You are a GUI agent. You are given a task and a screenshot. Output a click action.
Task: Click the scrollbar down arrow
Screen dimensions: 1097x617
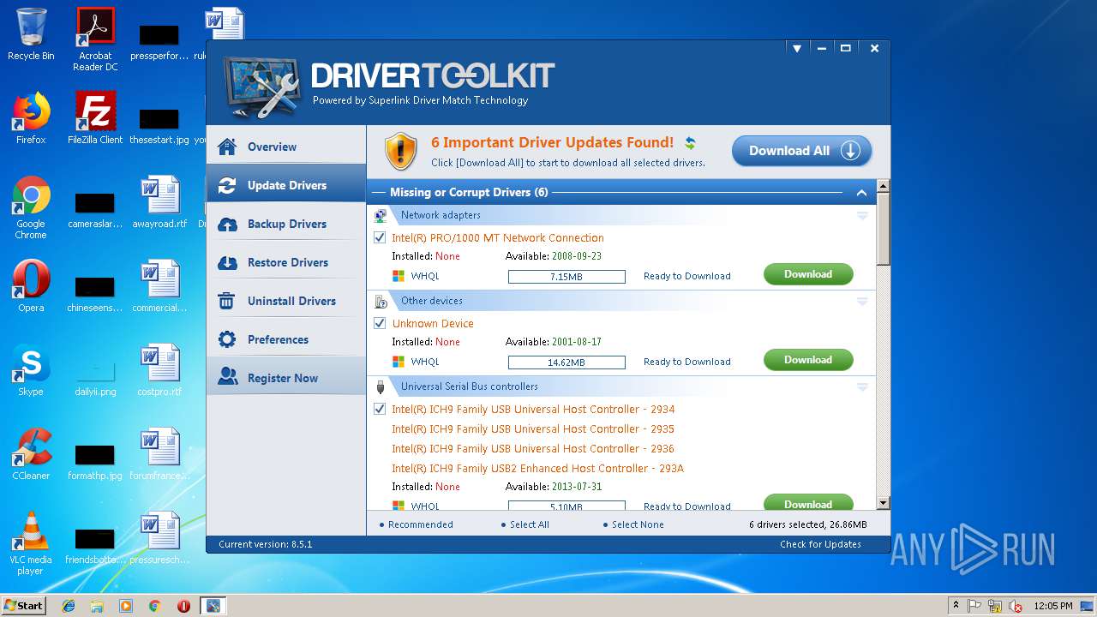pyautogui.click(x=884, y=503)
